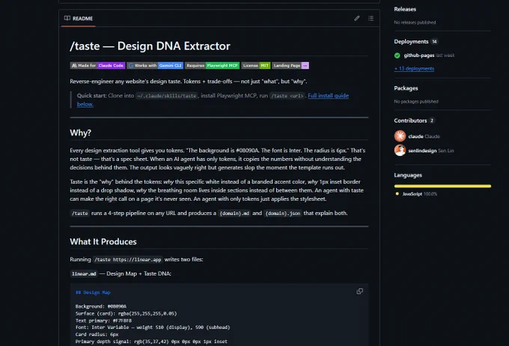
Task: Click the No packages published text
Action: 416,101
